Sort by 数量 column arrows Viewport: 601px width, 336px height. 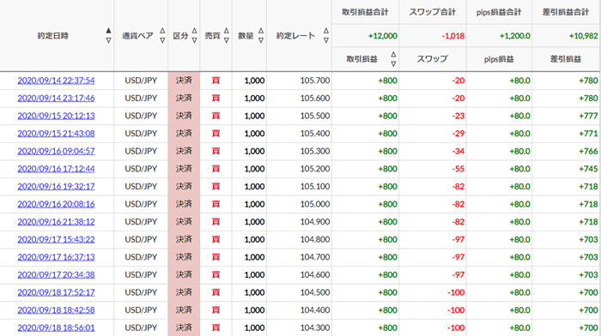point(261,35)
